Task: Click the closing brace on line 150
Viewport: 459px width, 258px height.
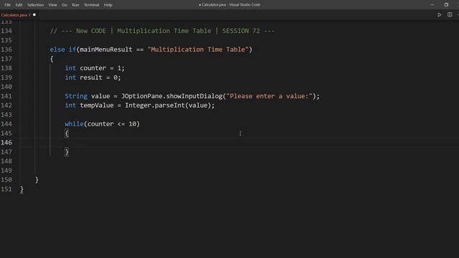Action: coord(37,180)
